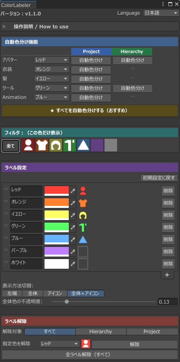Viewport: 180px width, 362px height.
Task: Switch display mode to アイコン
Action: point(55,293)
